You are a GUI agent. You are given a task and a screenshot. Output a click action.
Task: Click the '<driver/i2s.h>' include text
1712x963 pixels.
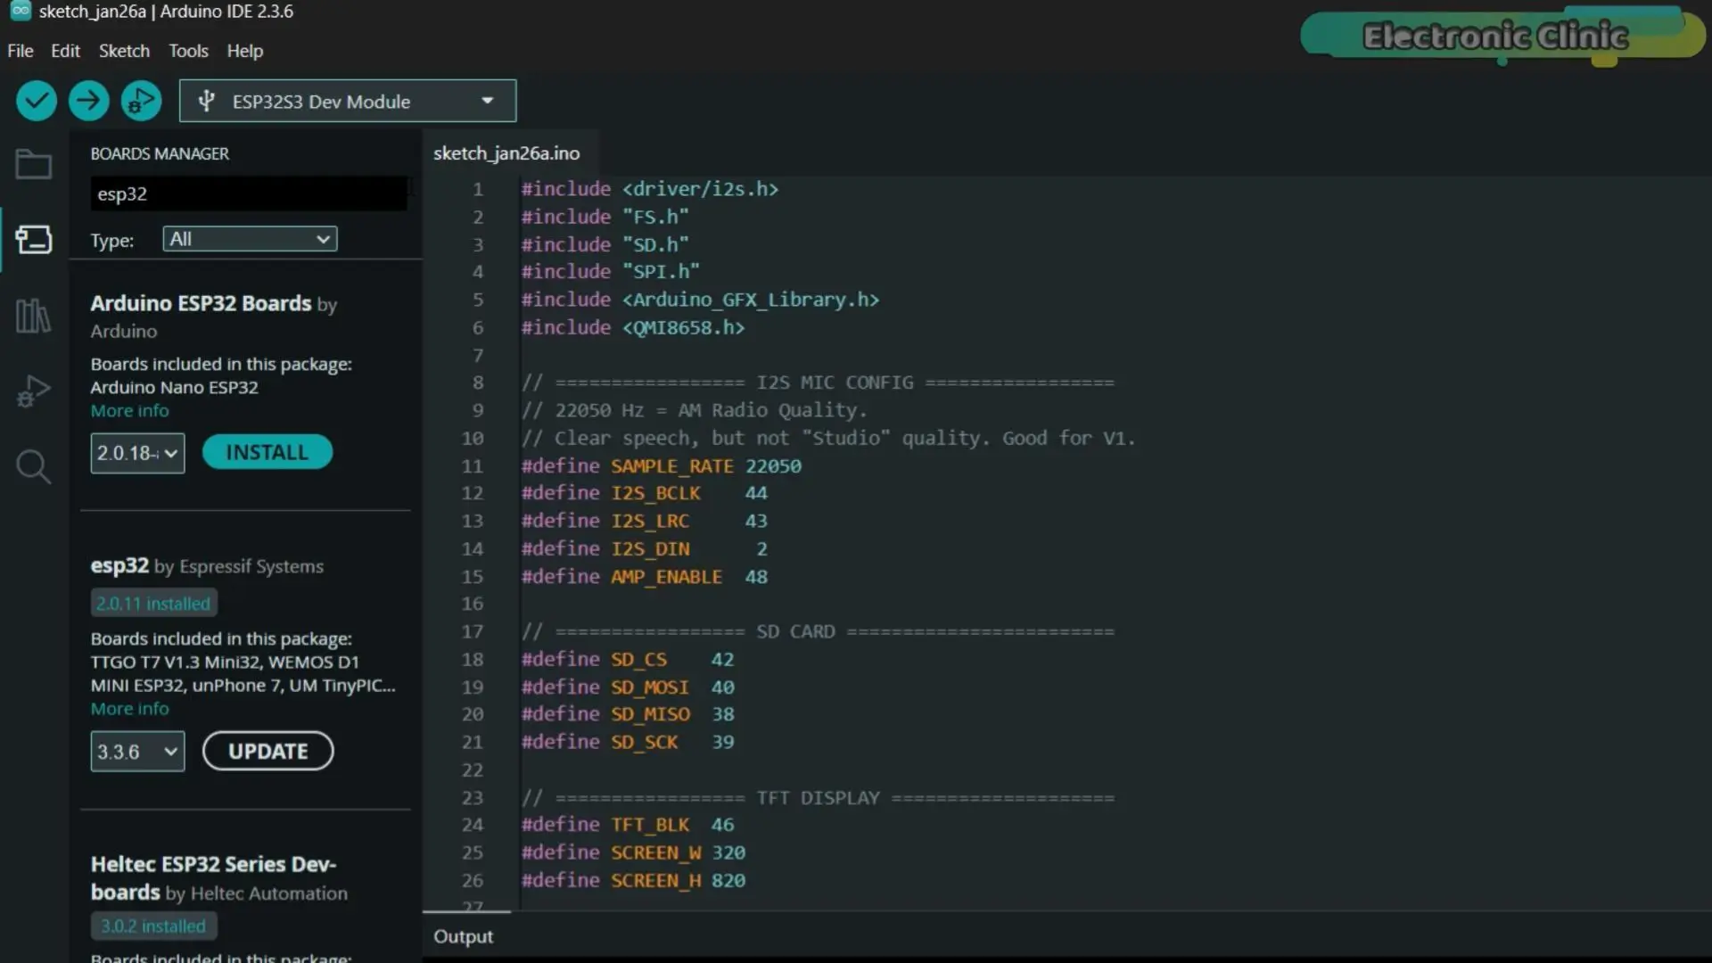[700, 189]
